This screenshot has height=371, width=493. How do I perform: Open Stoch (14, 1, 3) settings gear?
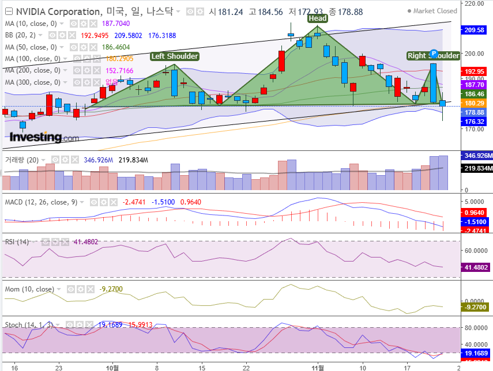(x=79, y=324)
